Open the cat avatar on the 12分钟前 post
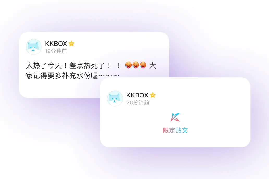This screenshot has width=269, height=179. pos(34,47)
